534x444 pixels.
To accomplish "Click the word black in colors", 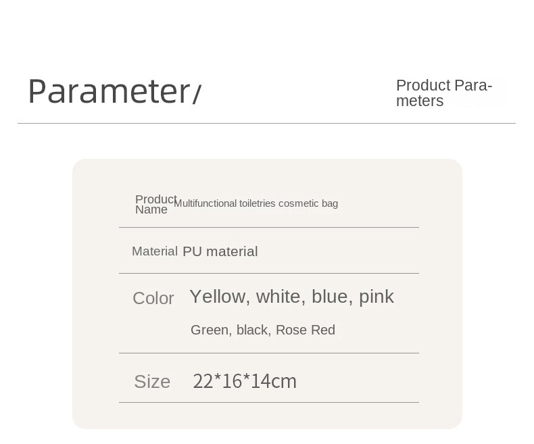I will [x=253, y=330].
